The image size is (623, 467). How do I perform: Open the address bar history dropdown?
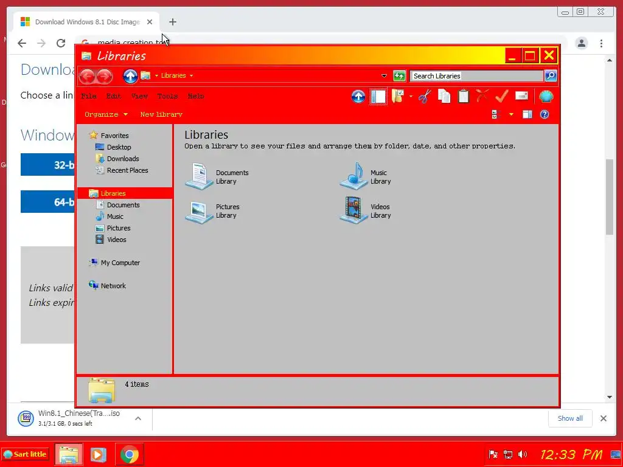[384, 75]
